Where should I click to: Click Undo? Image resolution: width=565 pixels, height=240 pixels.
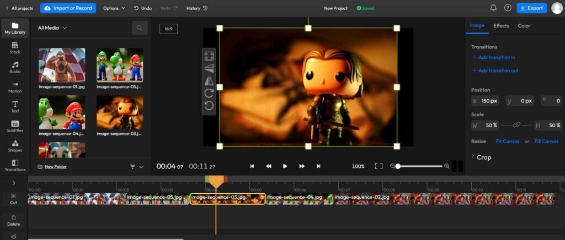(x=143, y=8)
